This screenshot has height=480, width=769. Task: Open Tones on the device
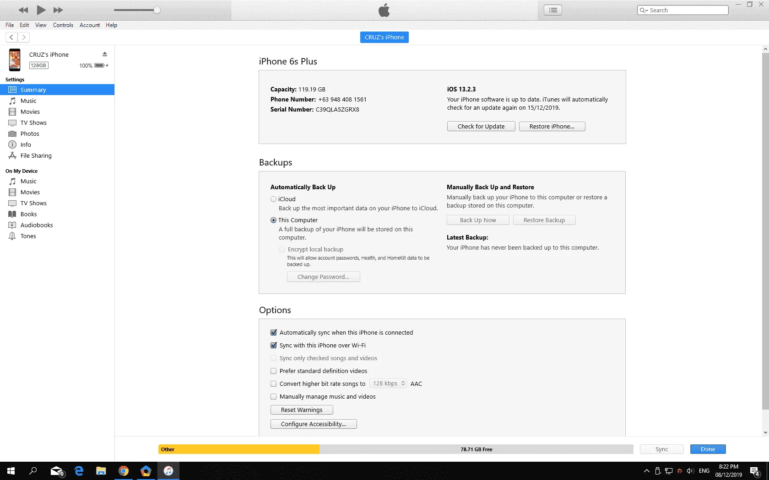(57, 236)
